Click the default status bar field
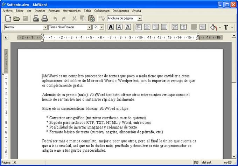 click(x=212, y=162)
